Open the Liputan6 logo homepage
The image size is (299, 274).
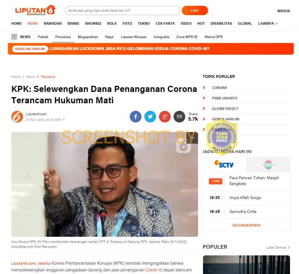pyautogui.click(x=35, y=10)
